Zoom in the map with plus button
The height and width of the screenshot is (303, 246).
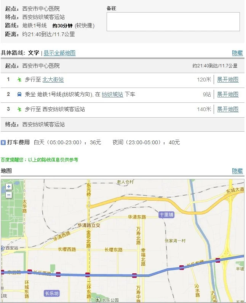(x=9, y=187)
